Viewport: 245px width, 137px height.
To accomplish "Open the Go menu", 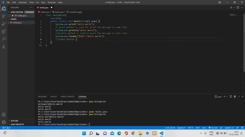I will point(38,2).
